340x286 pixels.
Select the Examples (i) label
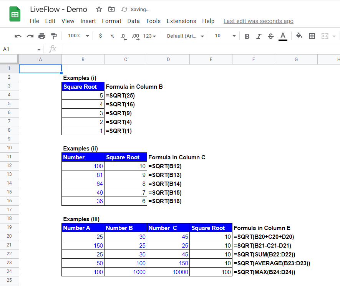tap(80, 78)
